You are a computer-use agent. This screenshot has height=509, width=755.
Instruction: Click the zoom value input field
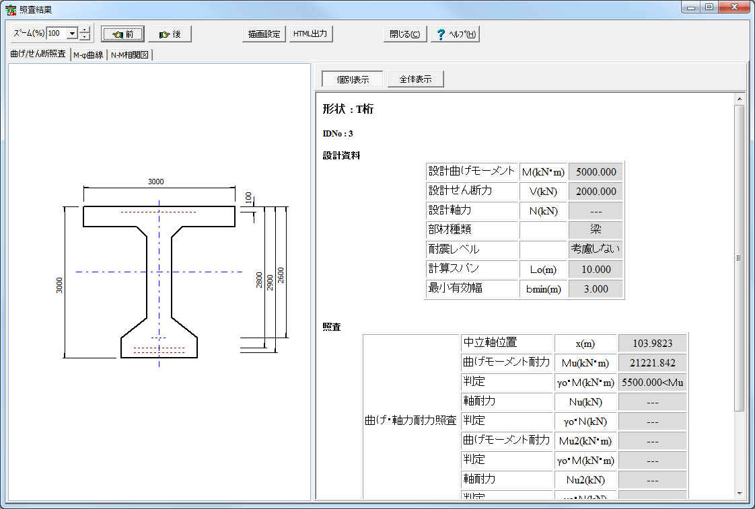(57, 34)
